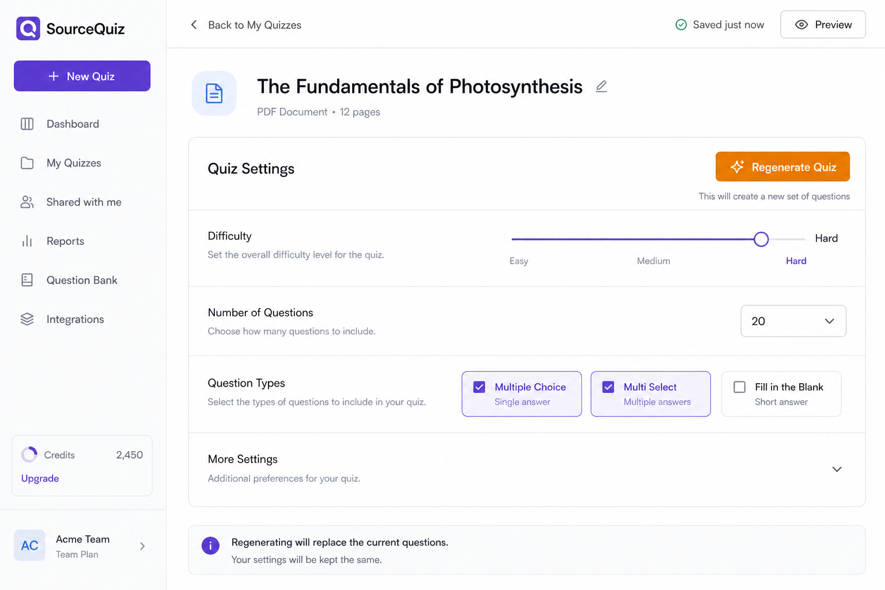Viewport: 885px width, 590px height.
Task: Click the Upgrade link
Action: click(x=40, y=478)
